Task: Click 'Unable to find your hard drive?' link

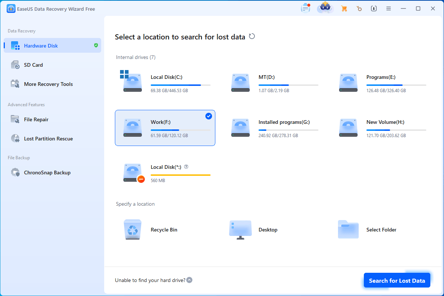Action: 150,280
